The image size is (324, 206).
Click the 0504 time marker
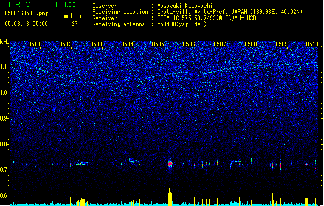(x=127, y=44)
